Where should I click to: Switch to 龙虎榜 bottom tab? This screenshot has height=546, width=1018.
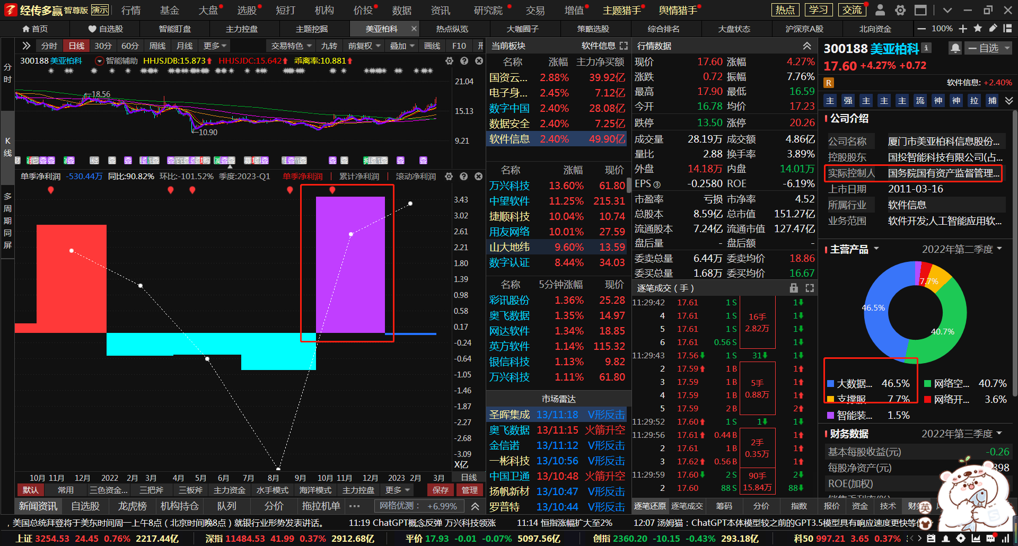click(x=132, y=506)
